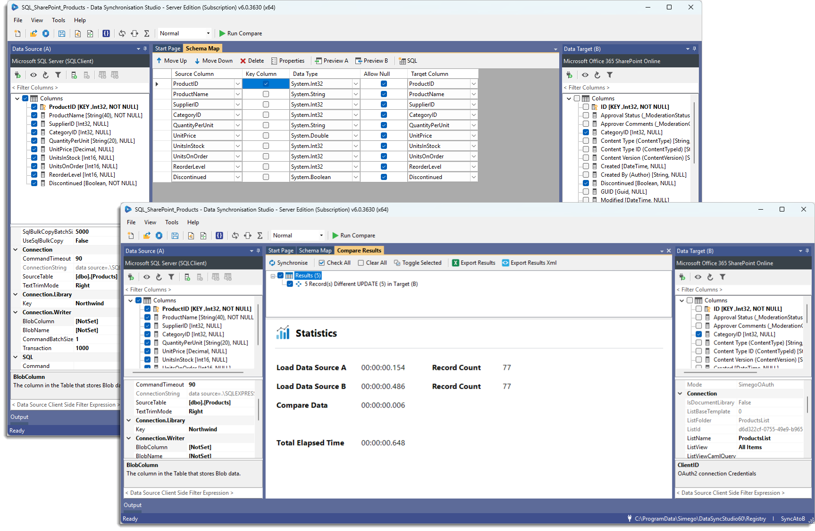The height and width of the screenshot is (531, 815).
Task: Collapse Connection group in front Data Target properties
Action: (680, 393)
